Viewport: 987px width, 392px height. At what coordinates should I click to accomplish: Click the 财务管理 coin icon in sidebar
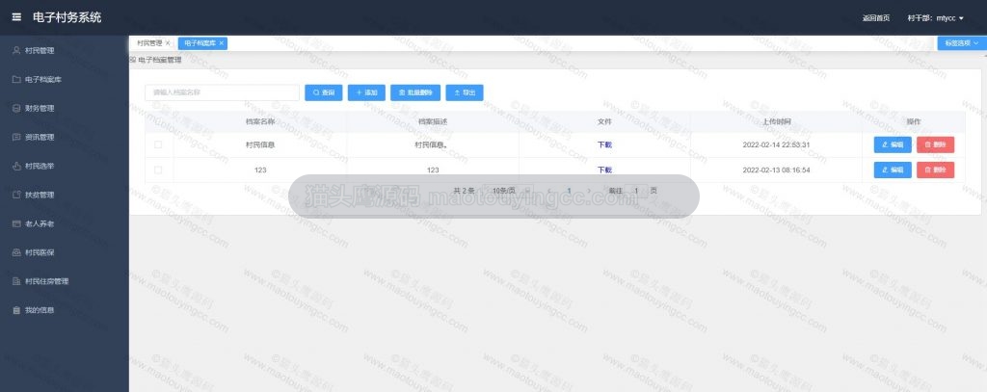pos(17,108)
